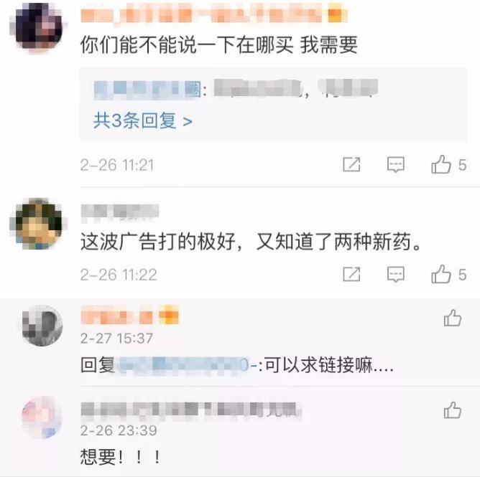Viewport: 480px width, 477px height.
Task: Like the comment about 广告打的极好
Action: pyautogui.click(x=441, y=274)
